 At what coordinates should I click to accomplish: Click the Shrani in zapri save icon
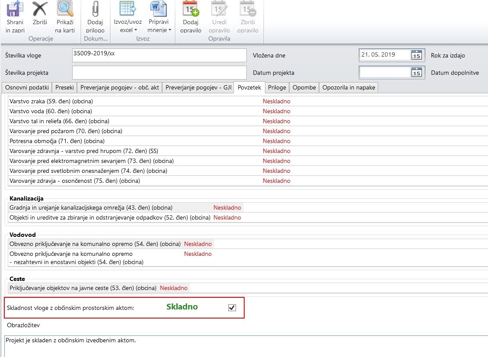15,9
